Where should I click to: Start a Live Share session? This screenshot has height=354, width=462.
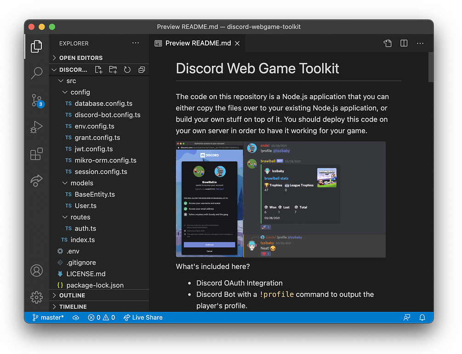point(143,317)
